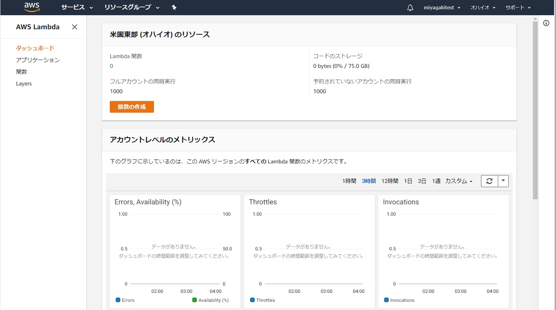Select the 12時間 time range

[390, 181]
